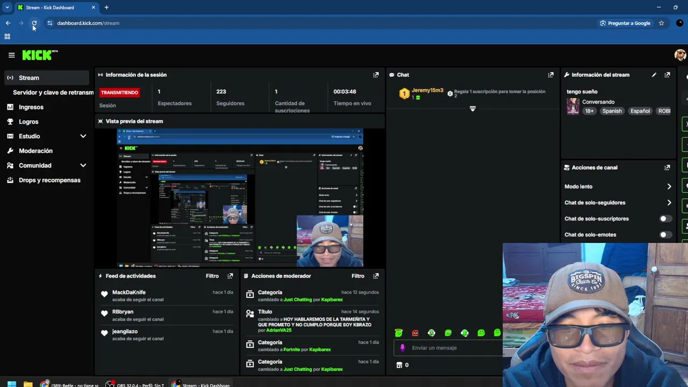Open Windows Start menu
Screen dimensions: 688x387
[x=11, y=384]
